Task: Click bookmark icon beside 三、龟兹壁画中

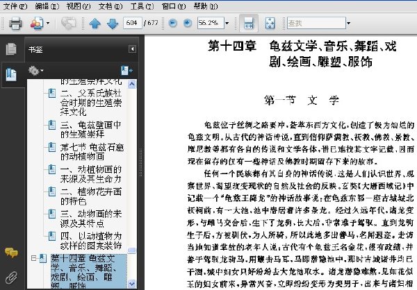Action: [52, 125]
